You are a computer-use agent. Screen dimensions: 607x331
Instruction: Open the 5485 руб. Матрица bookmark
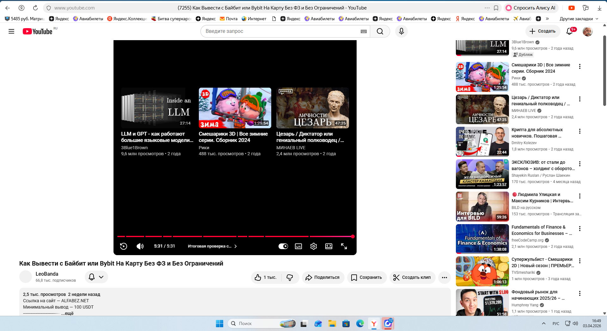[x=25, y=19]
